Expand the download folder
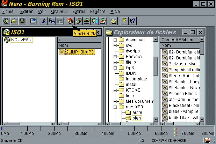Image resolution: width=216 pixels, height=144 pixels. [115, 40]
